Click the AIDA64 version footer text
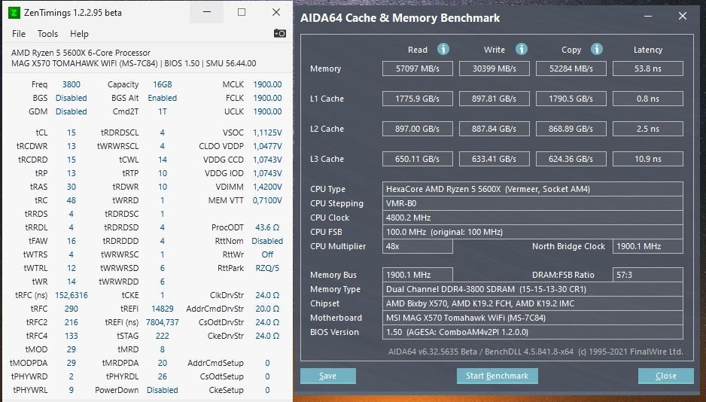 (535, 352)
